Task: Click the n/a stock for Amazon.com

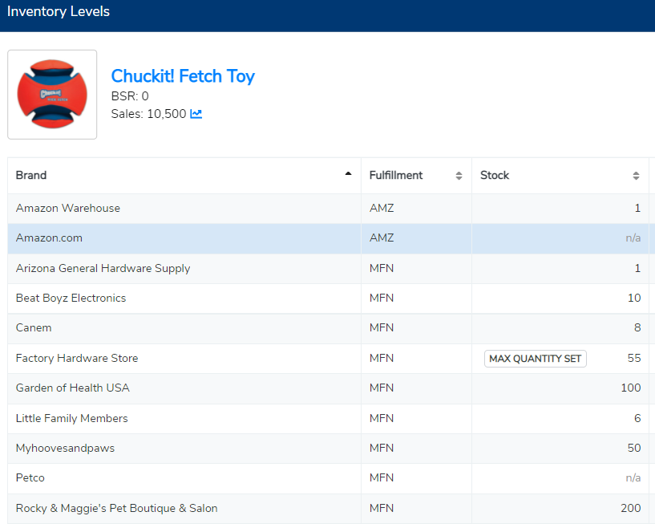Action: pos(633,238)
